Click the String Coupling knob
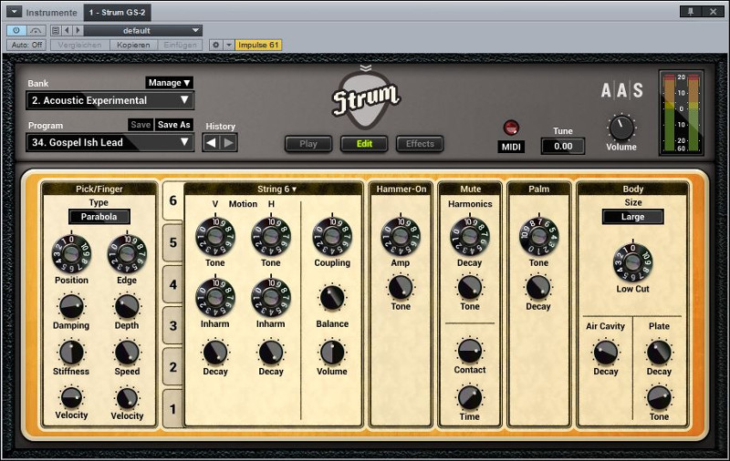 pos(332,237)
